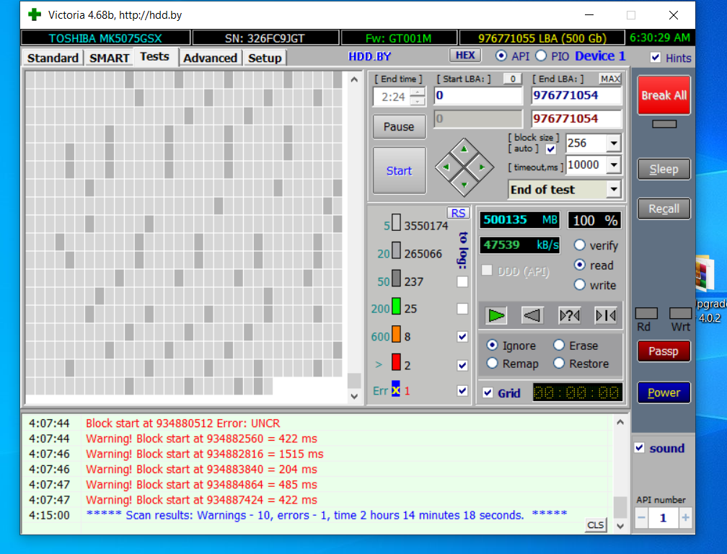This screenshot has width=727, height=554.
Task: Click the reverse scan arrow icon
Action: coord(532,316)
